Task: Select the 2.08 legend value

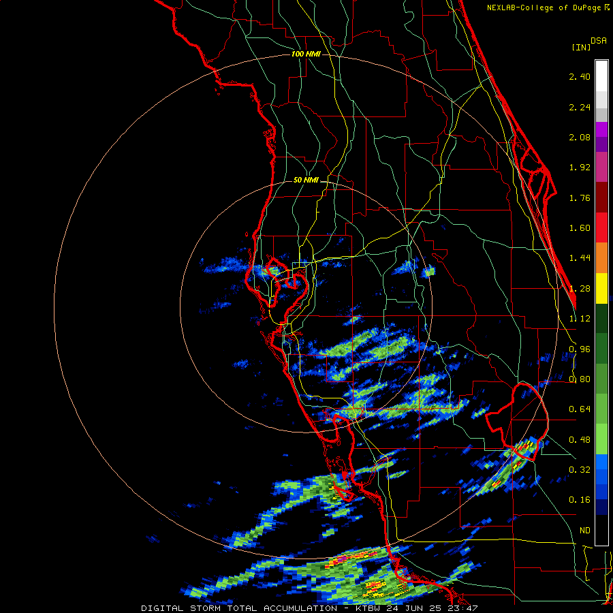Action: pos(580,137)
